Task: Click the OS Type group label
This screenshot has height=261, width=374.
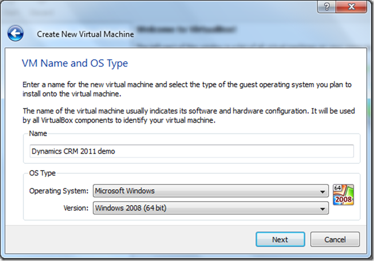Action: coord(42,173)
